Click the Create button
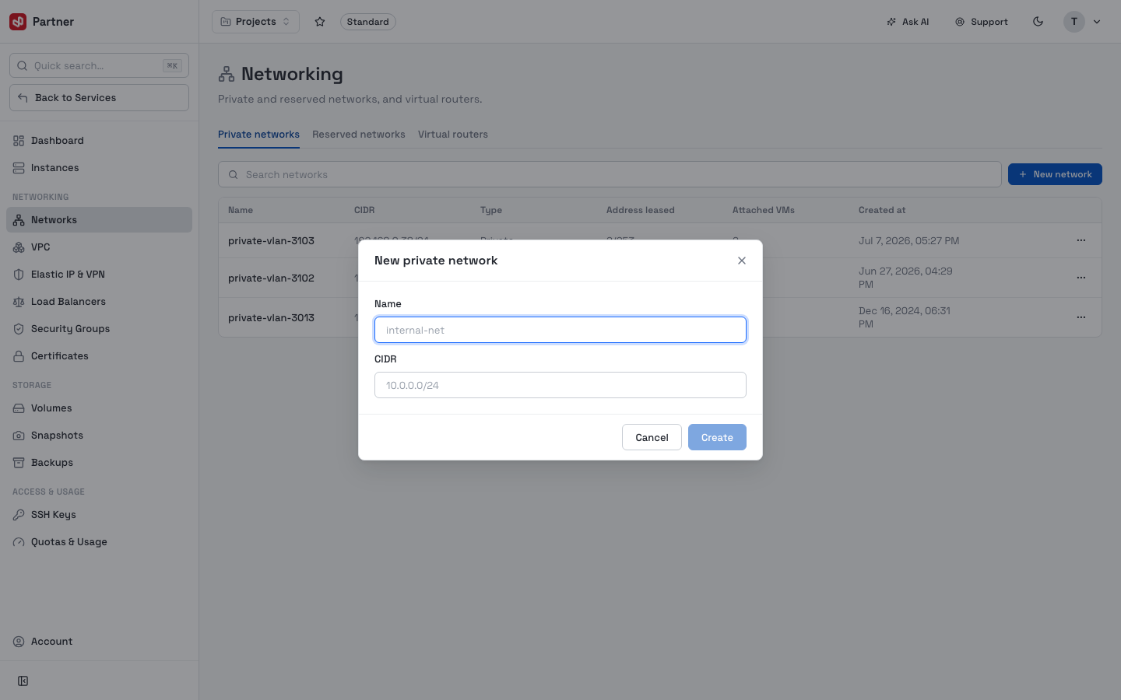Viewport: 1121px width, 700px height. 717,437
